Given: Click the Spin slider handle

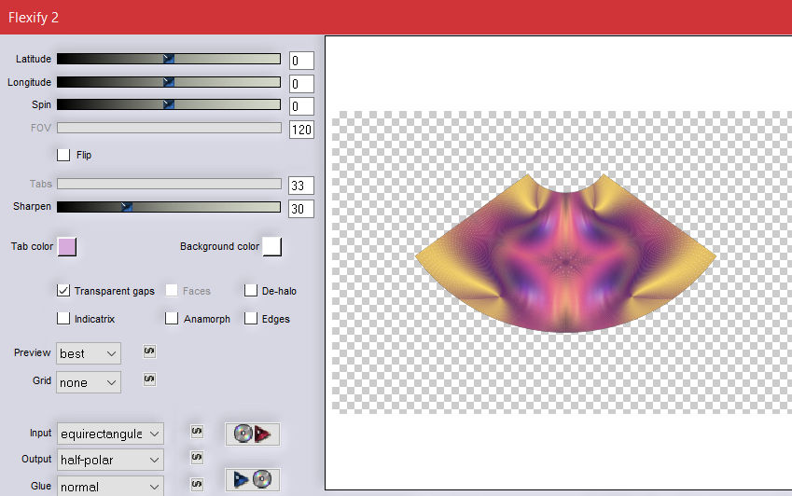Looking at the screenshot, I should [x=169, y=104].
